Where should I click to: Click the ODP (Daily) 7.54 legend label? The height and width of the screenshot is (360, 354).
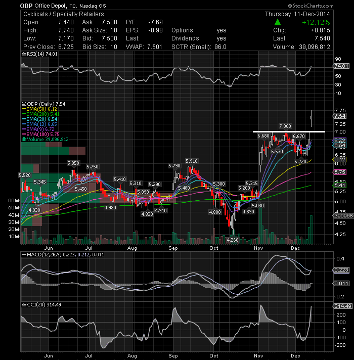[x=43, y=104]
